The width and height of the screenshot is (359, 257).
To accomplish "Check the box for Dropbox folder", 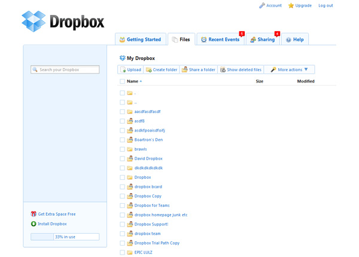I will coord(122,177).
